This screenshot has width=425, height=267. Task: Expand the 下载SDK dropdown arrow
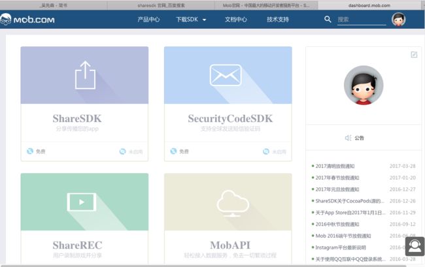point(205,20)
